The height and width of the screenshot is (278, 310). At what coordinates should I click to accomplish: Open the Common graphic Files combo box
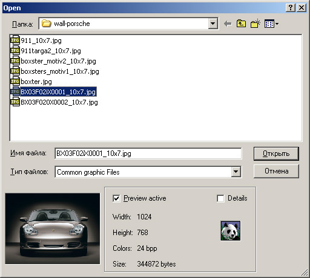(x=148, y=172)
